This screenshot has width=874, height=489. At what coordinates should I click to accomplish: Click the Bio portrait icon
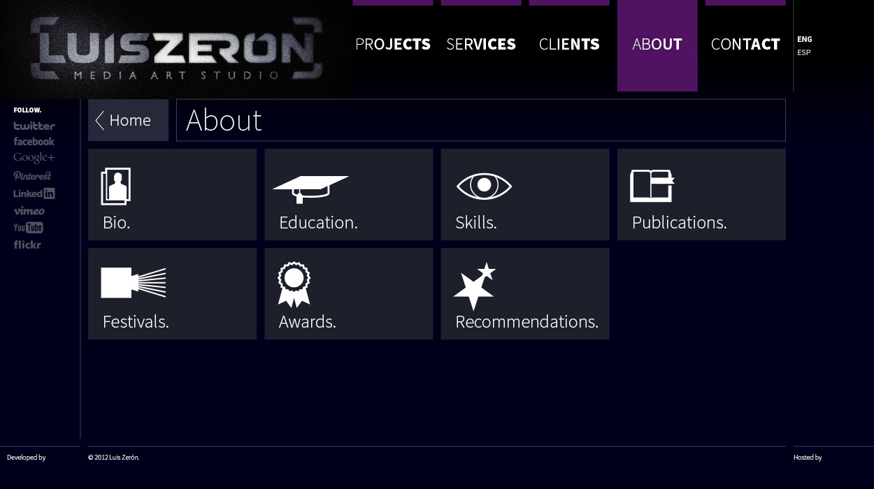(x=116, y=187)
